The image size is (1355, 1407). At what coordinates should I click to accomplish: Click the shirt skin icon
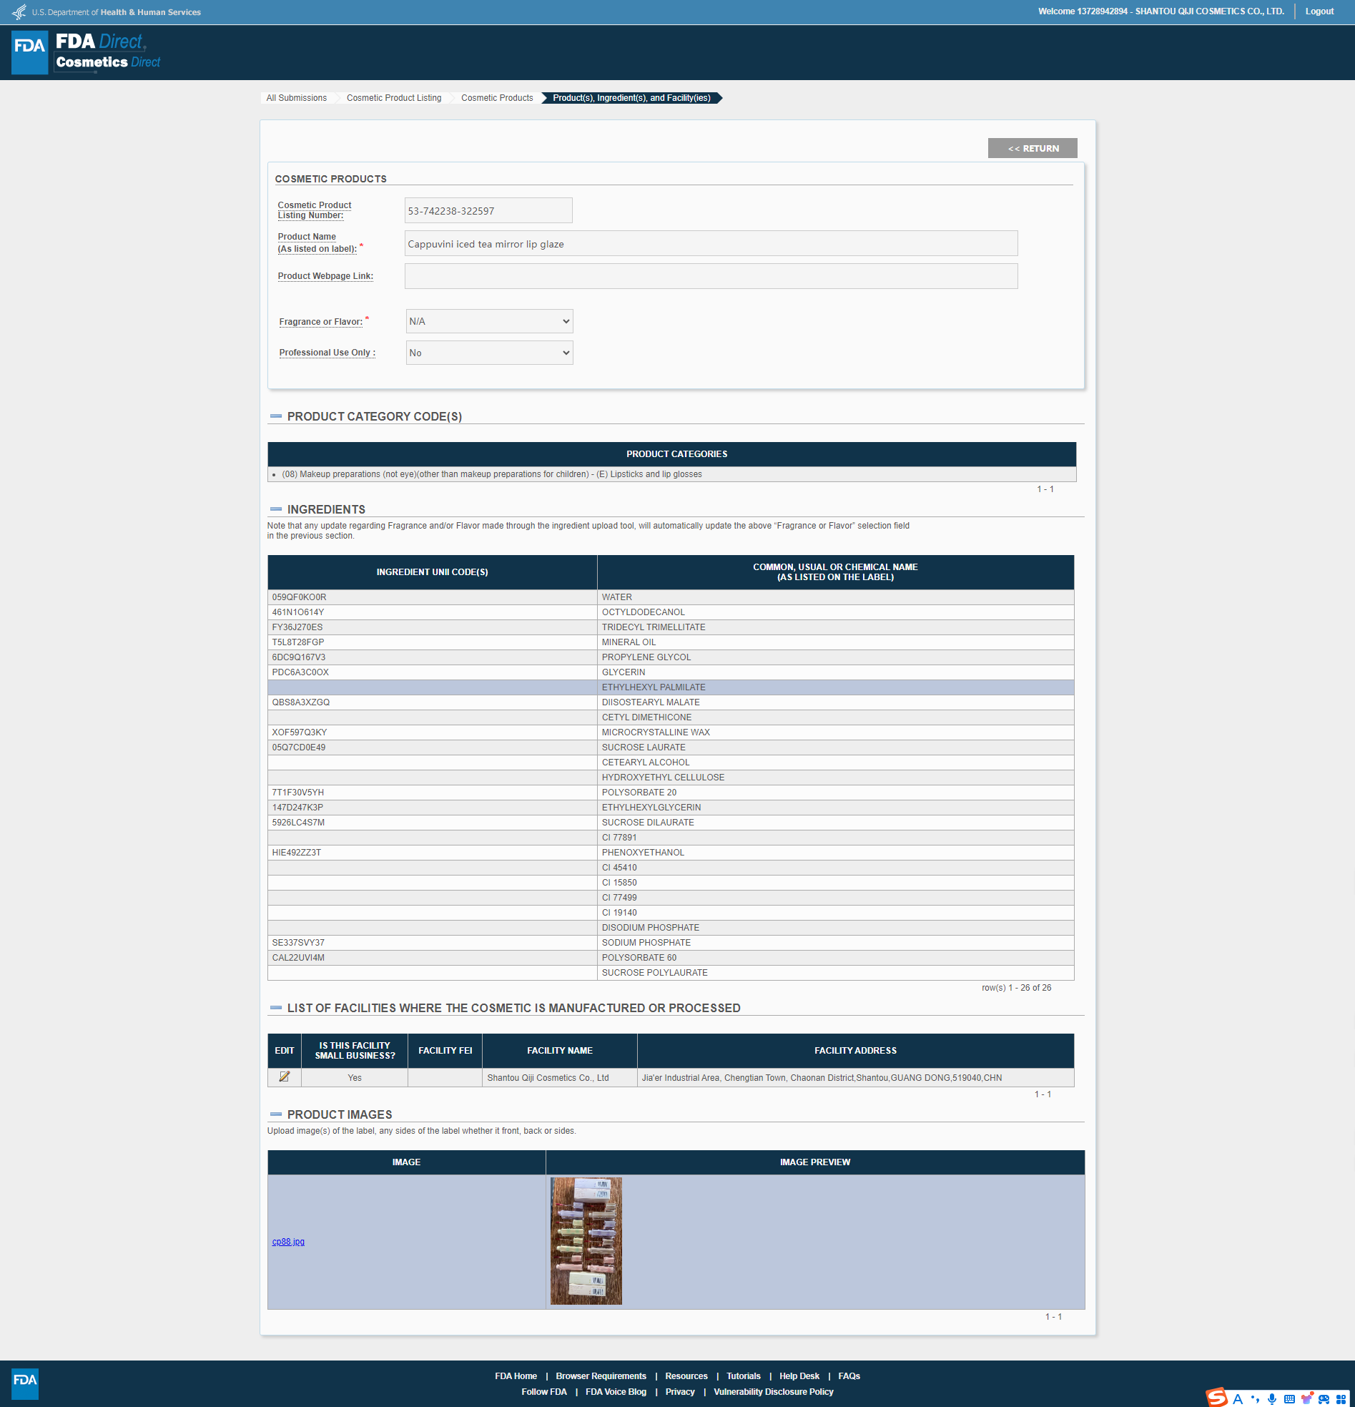[1306, 1398]
